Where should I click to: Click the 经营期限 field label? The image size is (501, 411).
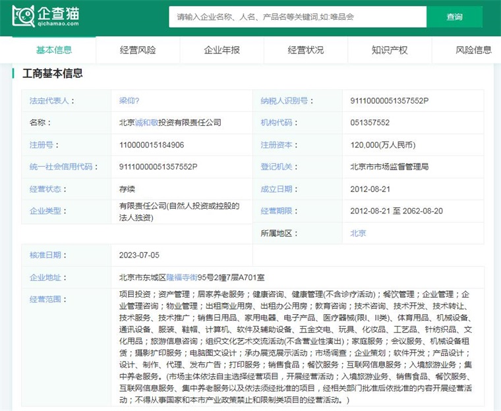coord(279,211)
